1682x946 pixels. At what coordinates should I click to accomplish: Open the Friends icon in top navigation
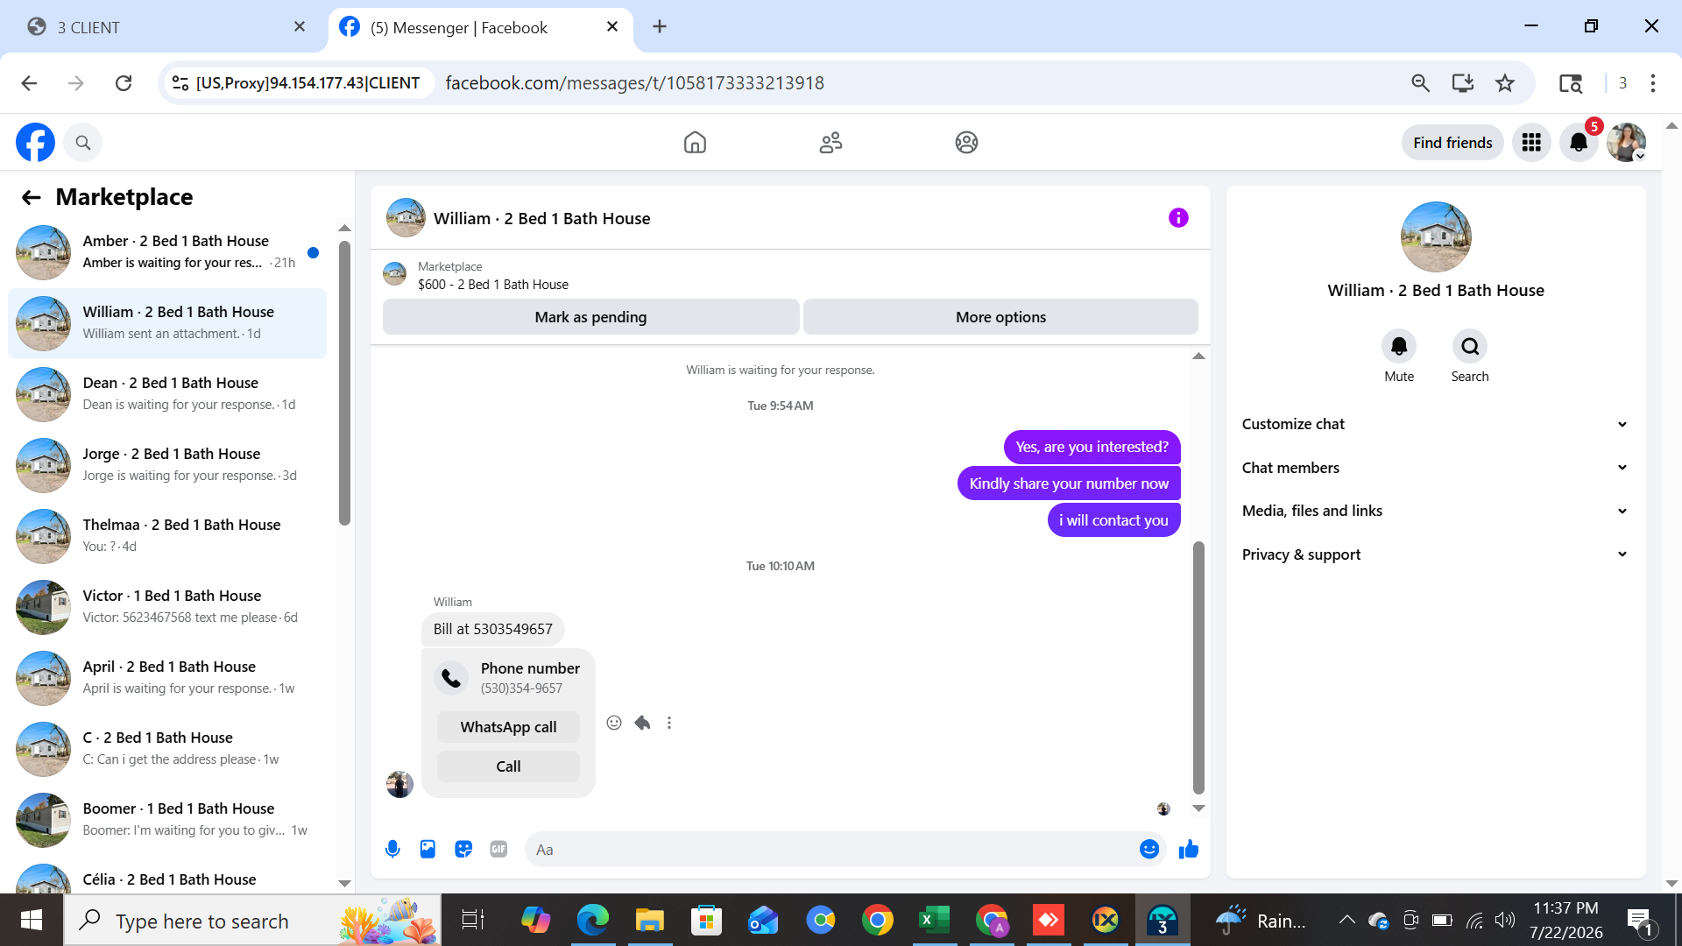(x=830, y=142)
